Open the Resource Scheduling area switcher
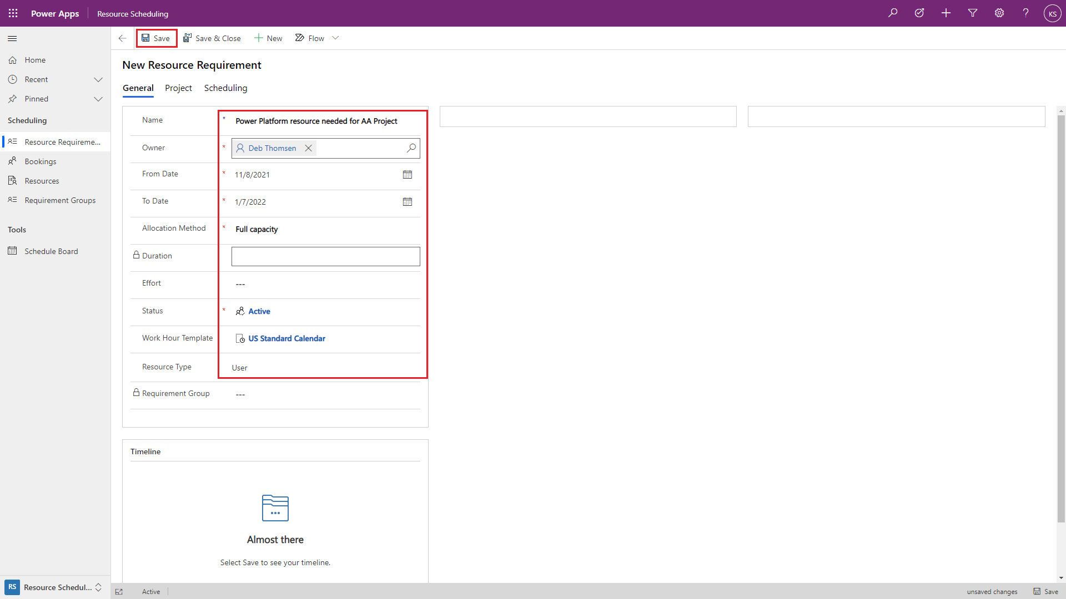Screen dimensions: 1066x599 point(56,587)
